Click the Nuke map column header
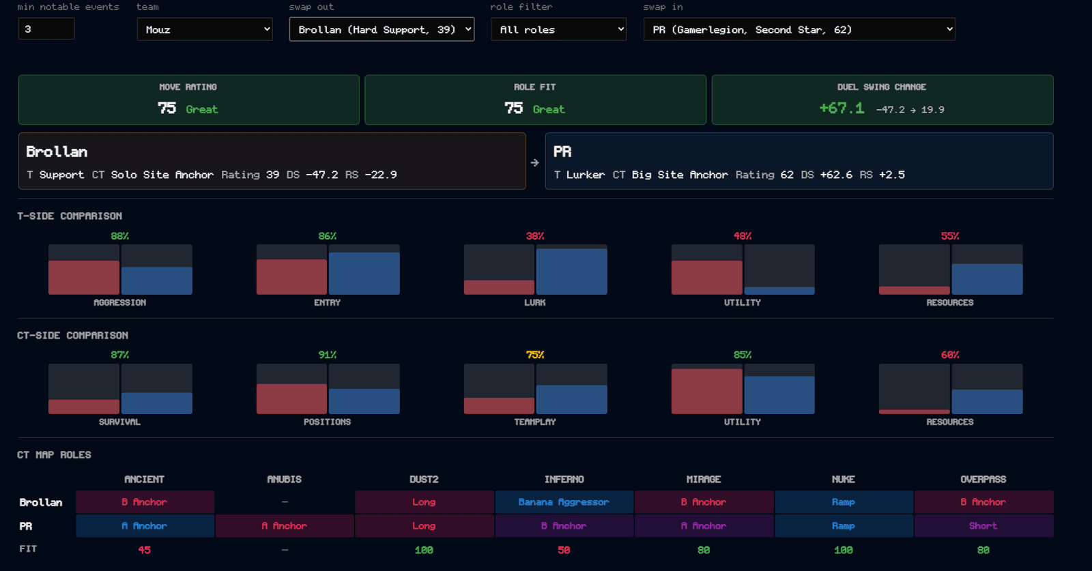Screen dimensions: 1092x571 [844, 480]
